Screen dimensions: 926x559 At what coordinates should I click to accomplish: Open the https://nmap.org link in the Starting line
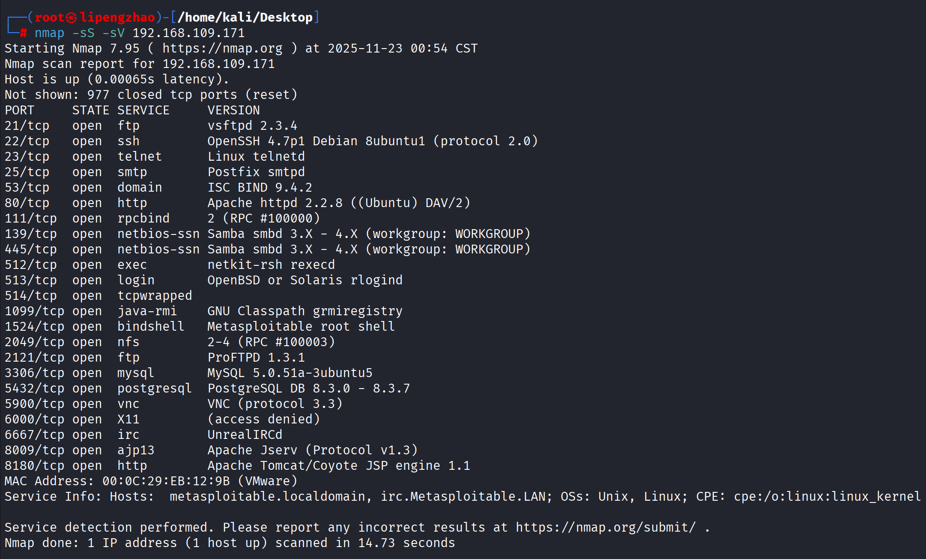(x=222, y=48)
